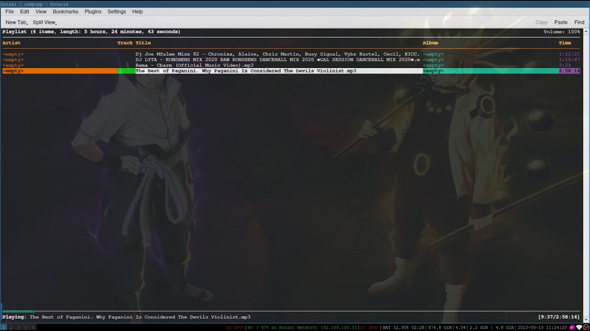
Task: Click the date and time status
Action: pos(542,327)
